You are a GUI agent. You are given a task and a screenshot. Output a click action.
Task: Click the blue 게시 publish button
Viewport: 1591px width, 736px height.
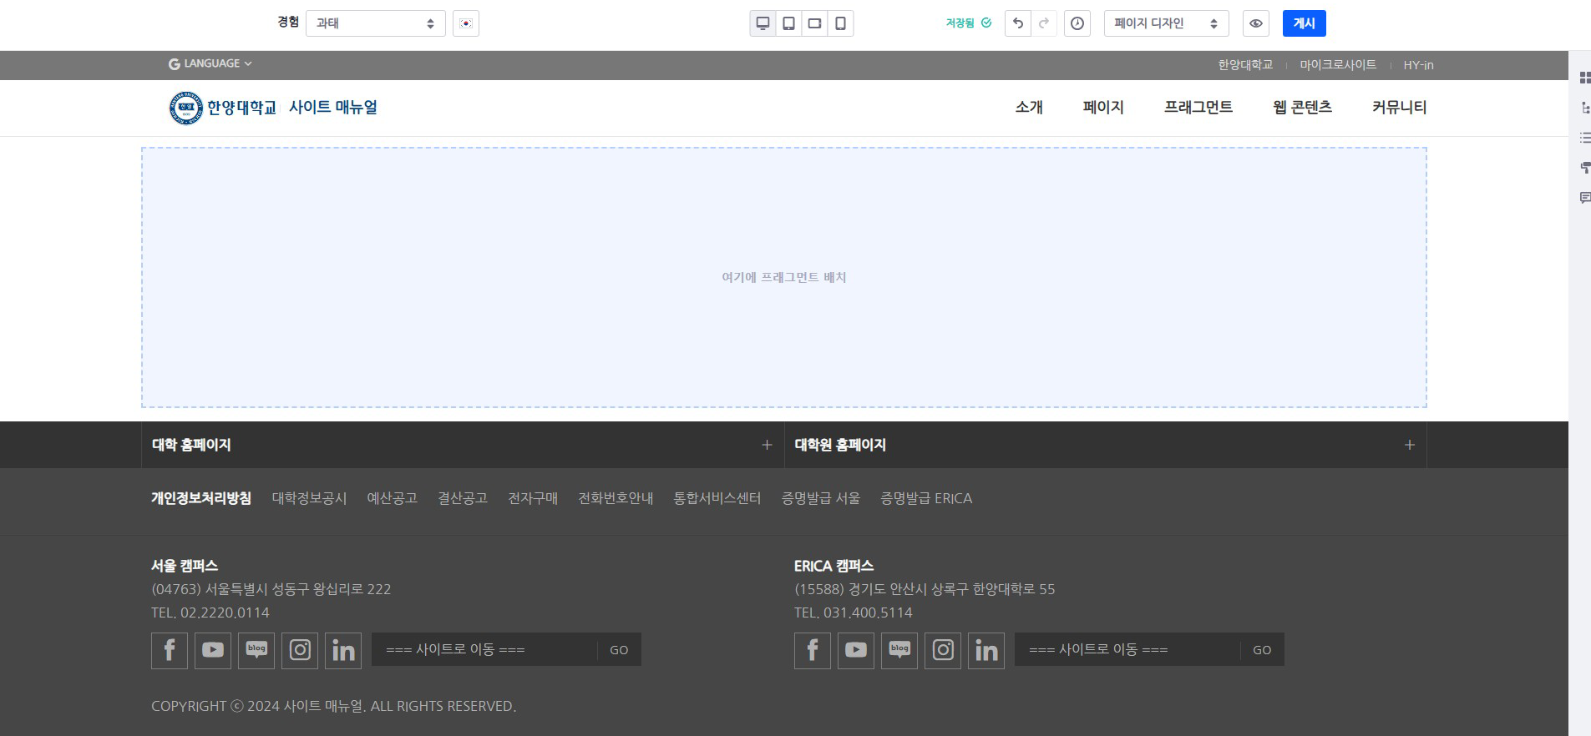1304,23
